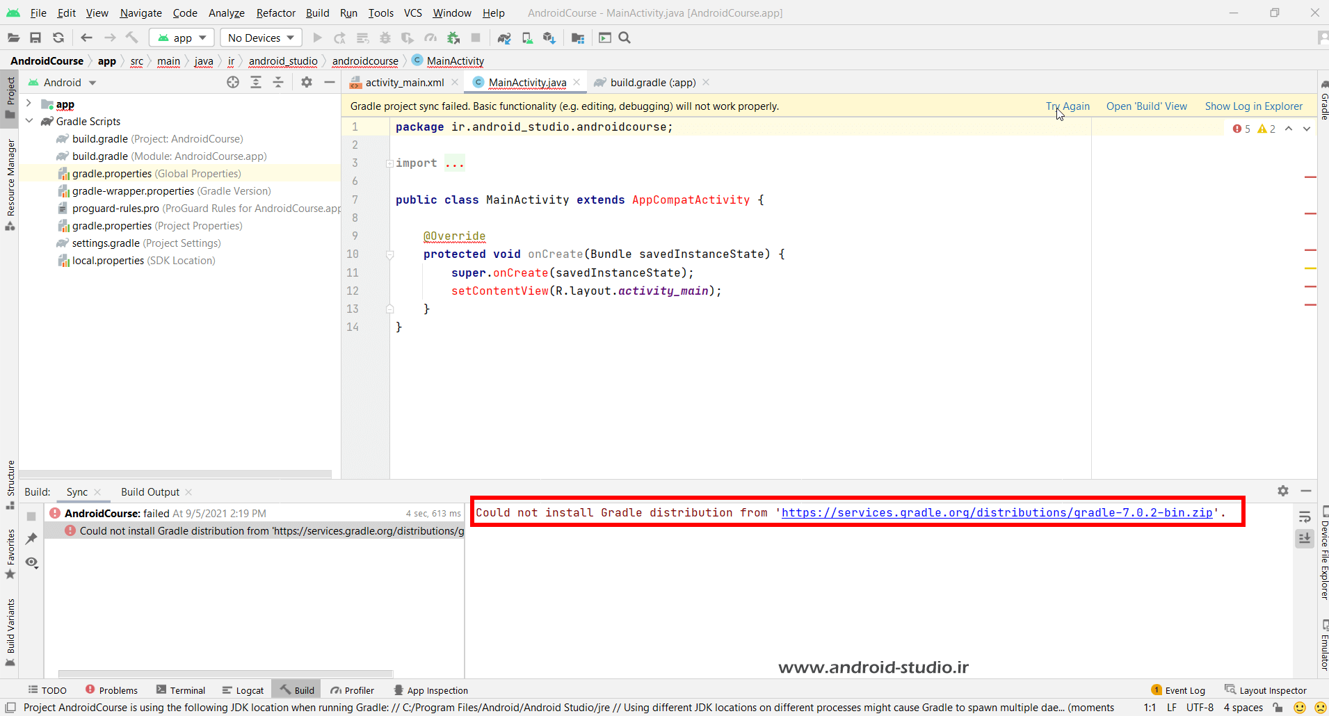Viewport: 1329px width, 716px height.
Task: Collapse all in the Project panel
Action: [278, 83]
